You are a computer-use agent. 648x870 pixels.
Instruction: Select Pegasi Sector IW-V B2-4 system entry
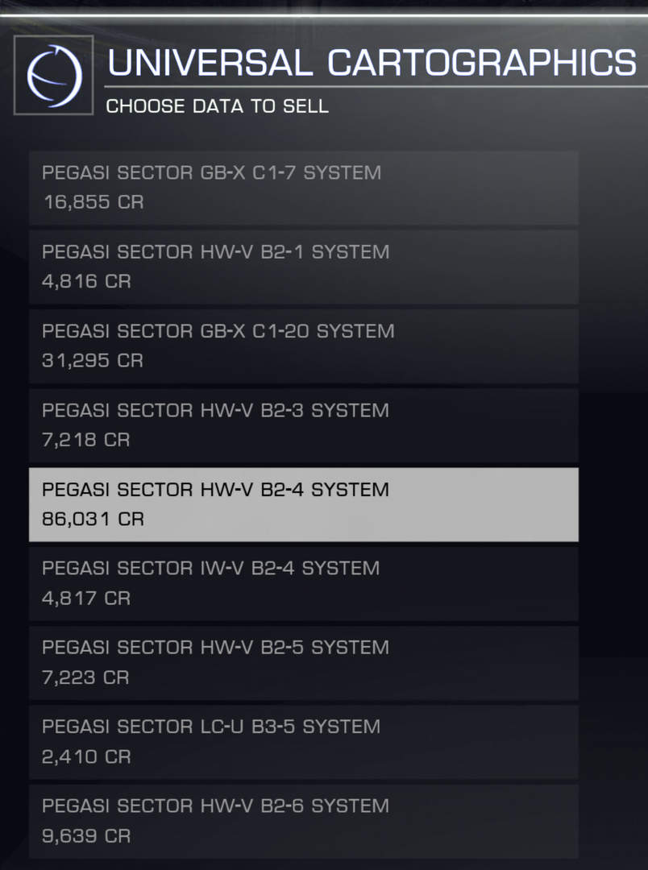(x=304, y=584)
